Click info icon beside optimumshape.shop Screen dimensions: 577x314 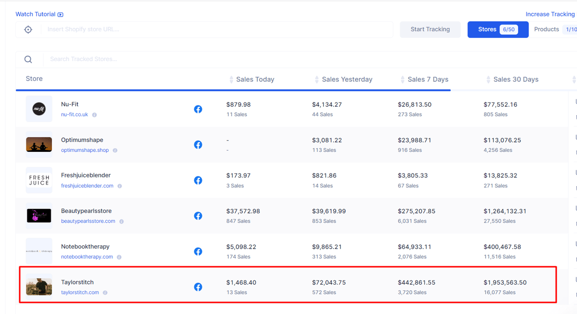point(115,151)
